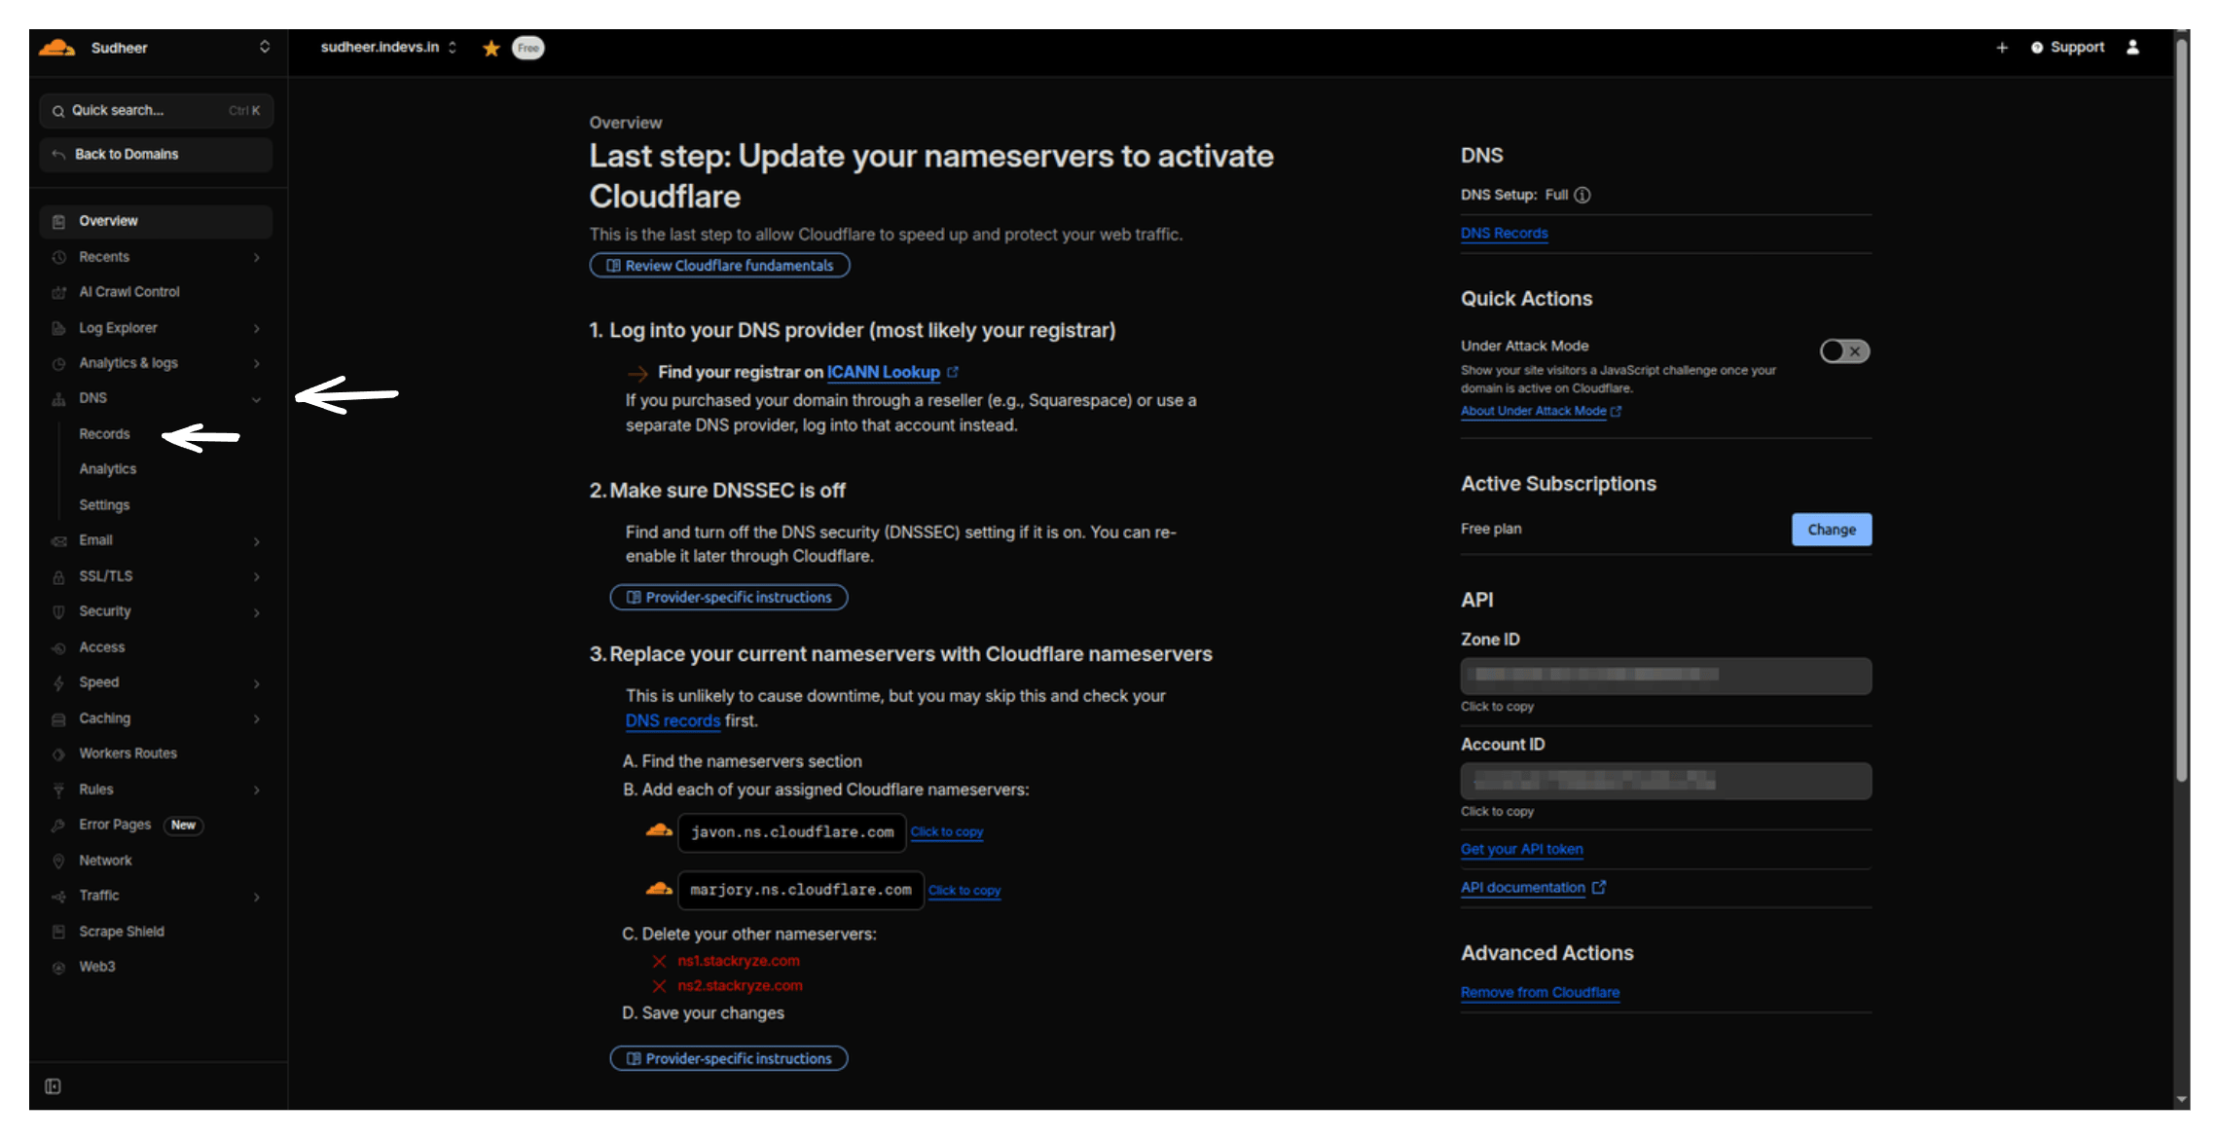Viewport: 2219px width, 1139px height.
Task: Click the DNS network icon in sidebar
Action: pyautogui.click(x=58, y=398)
